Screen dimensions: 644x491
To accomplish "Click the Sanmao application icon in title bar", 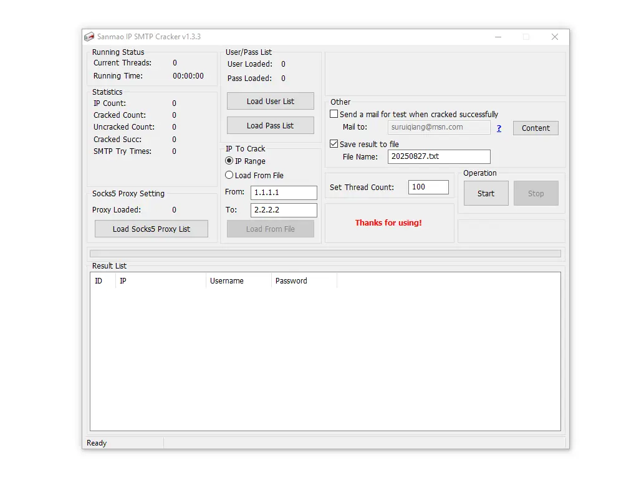I will coord(89,37).
